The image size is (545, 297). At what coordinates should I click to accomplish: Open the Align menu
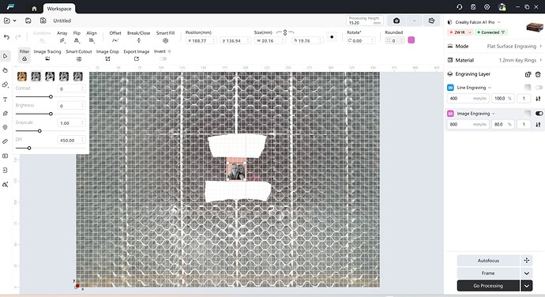click(x=92, y=37)
